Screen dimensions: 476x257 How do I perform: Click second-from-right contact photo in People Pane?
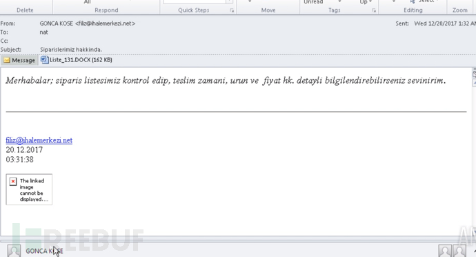pos(445,251)
